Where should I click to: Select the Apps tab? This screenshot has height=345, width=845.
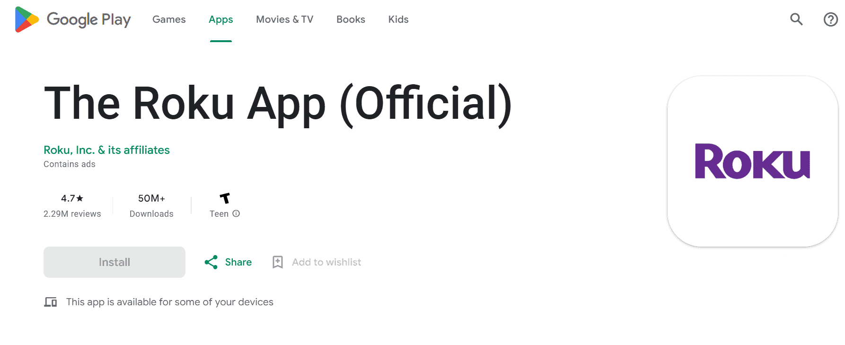click(221, 19)
